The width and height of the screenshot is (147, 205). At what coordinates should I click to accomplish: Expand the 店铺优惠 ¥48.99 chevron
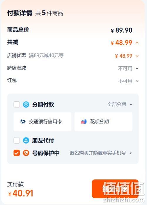137,56
